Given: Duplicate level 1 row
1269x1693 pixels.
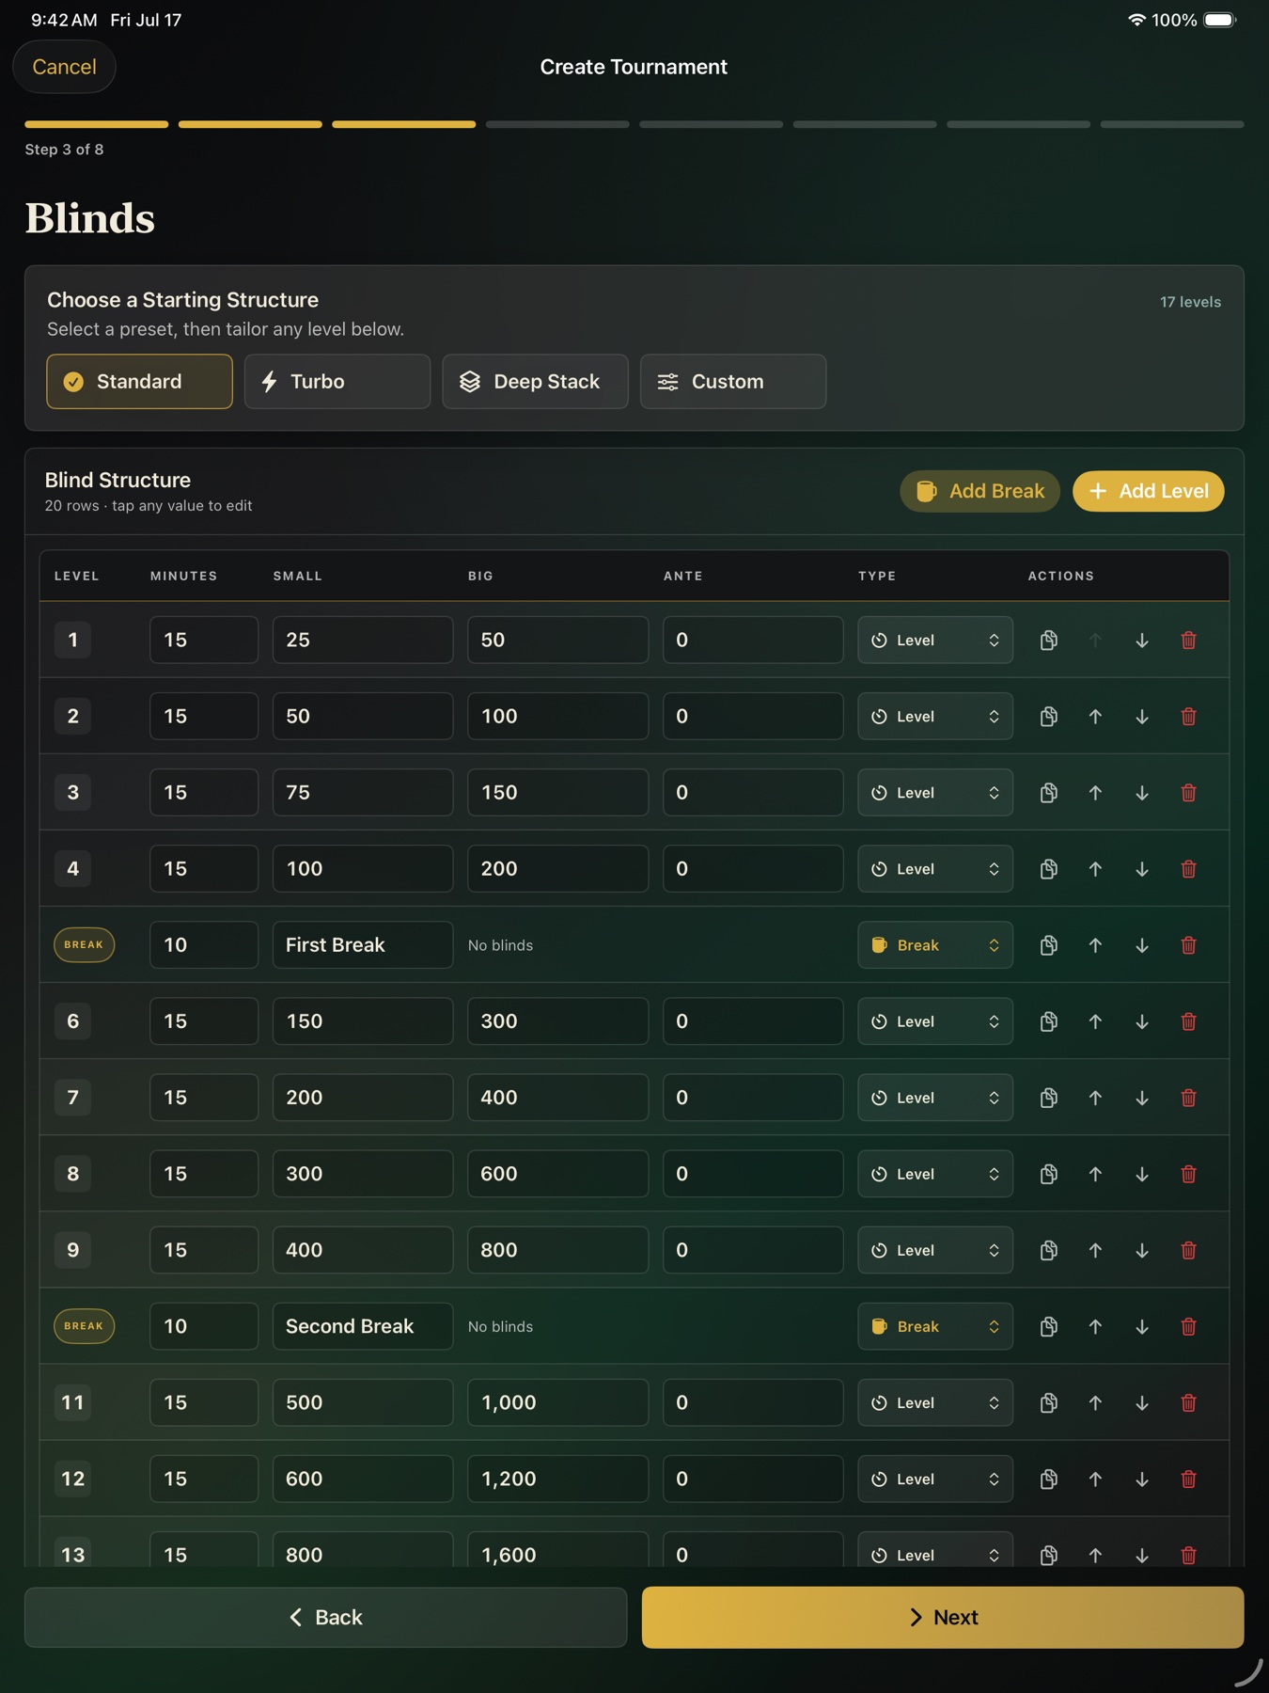Looking at the screenshot, I should pos(1049,641).
